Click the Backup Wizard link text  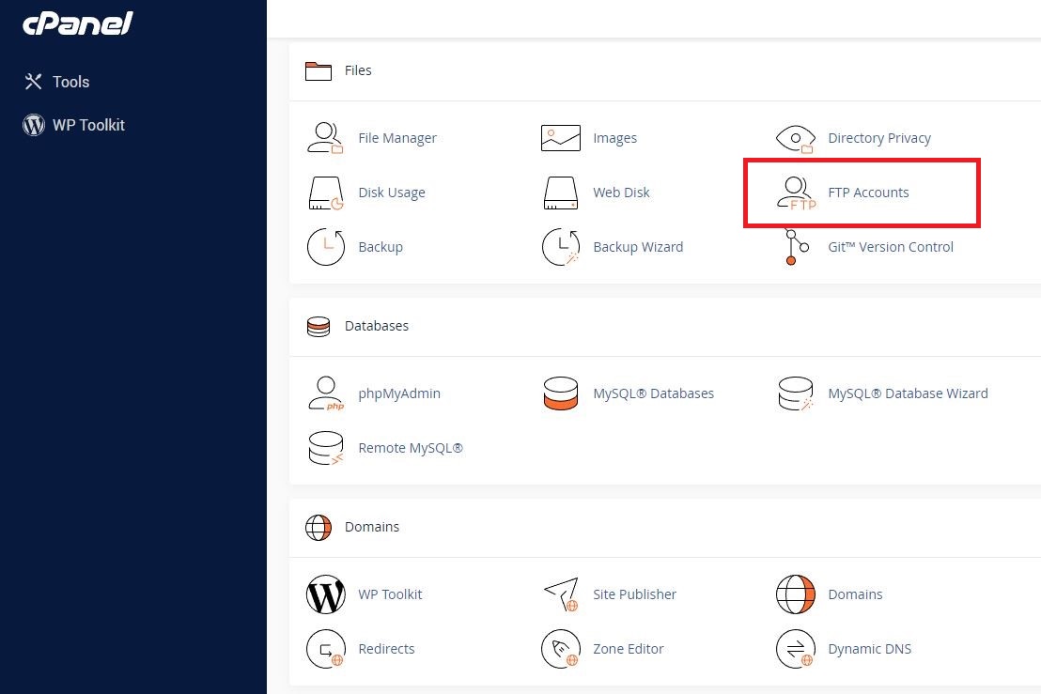[x=638, y=247]
